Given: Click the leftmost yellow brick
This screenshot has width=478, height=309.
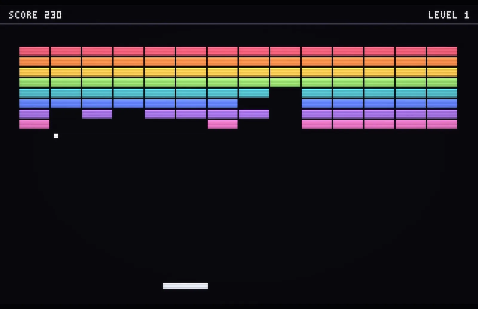Looking at the screenshot, I should click(x=34, y=72).
